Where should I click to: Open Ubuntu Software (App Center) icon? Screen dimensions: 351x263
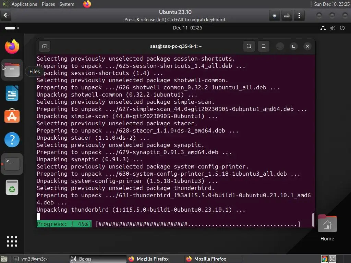point(12,116)
